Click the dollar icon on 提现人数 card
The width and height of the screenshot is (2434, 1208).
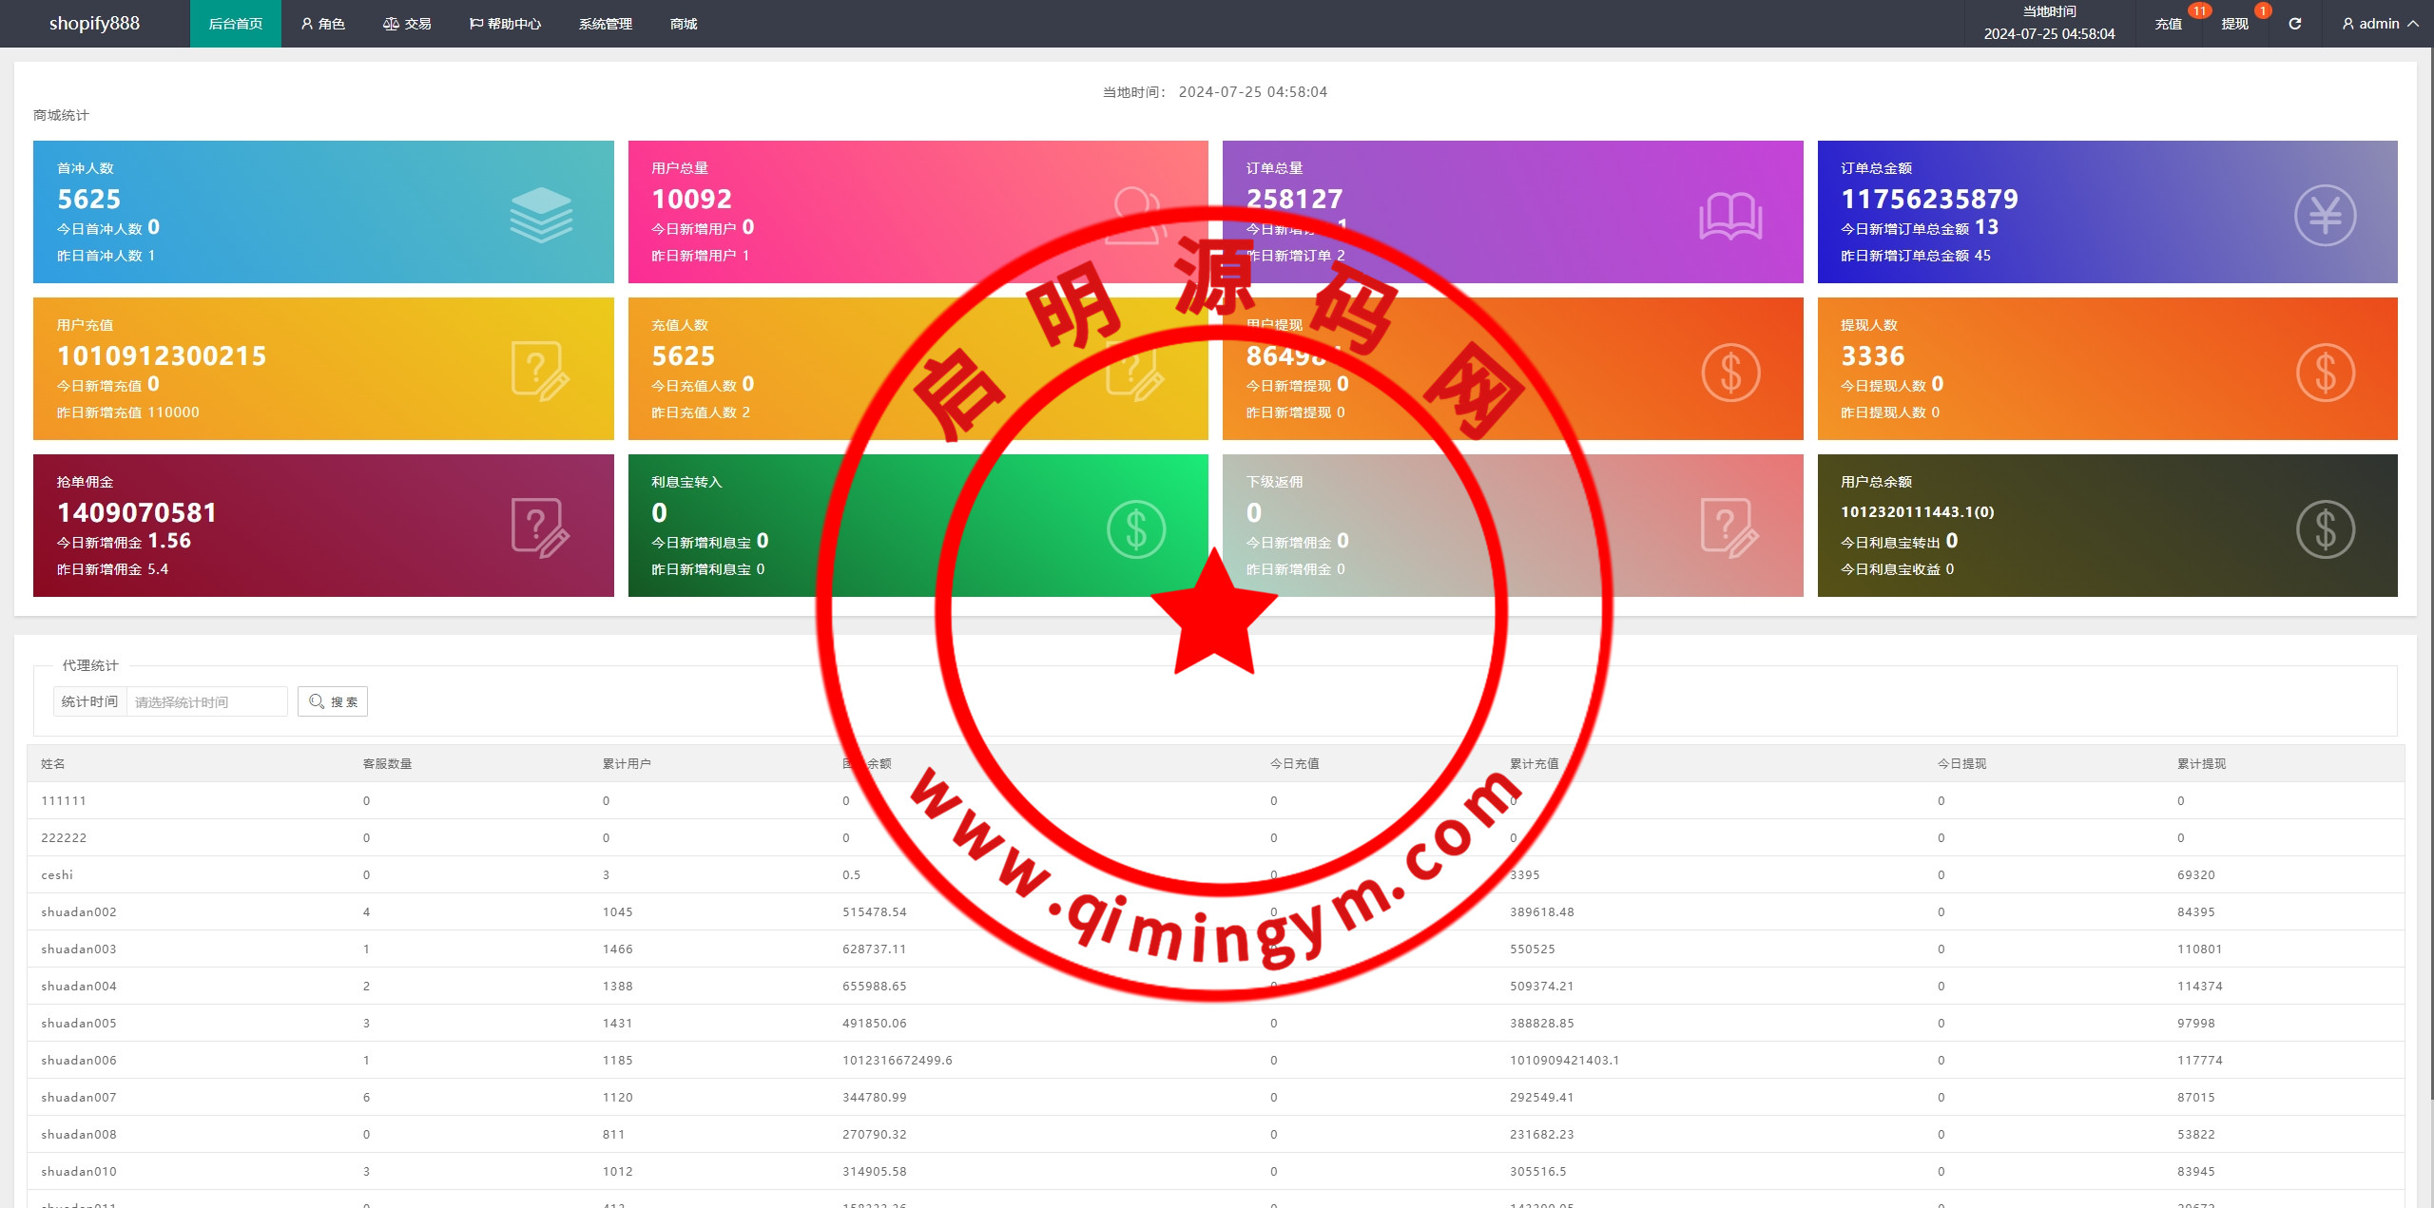point(2325,372)
